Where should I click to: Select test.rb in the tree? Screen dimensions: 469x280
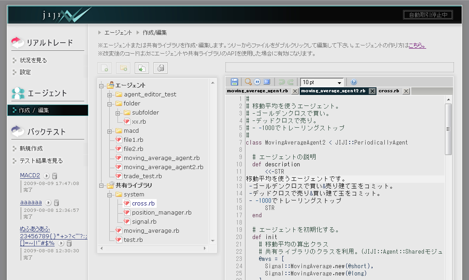[x=133, y=240]
